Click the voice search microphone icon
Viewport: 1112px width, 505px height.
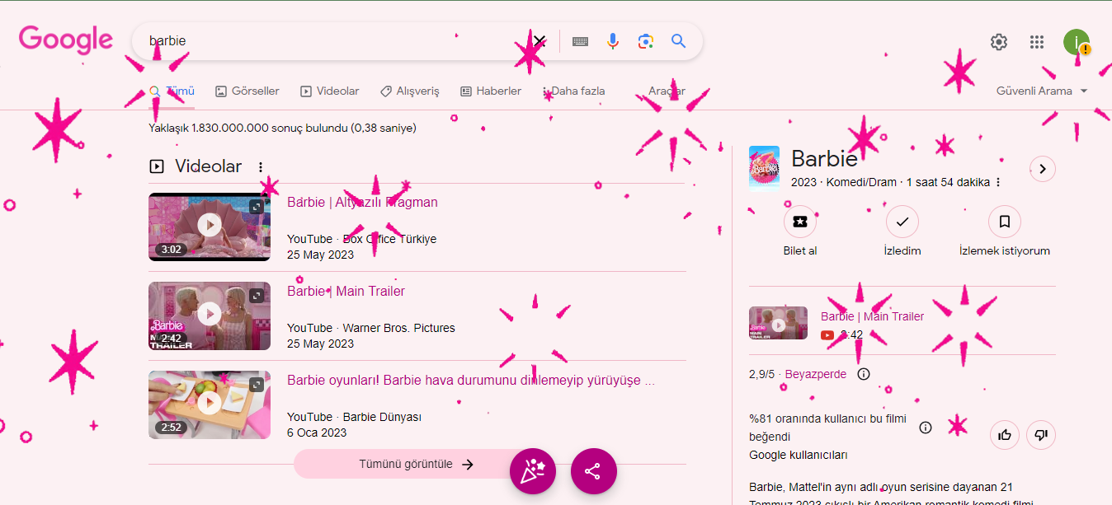612,40
